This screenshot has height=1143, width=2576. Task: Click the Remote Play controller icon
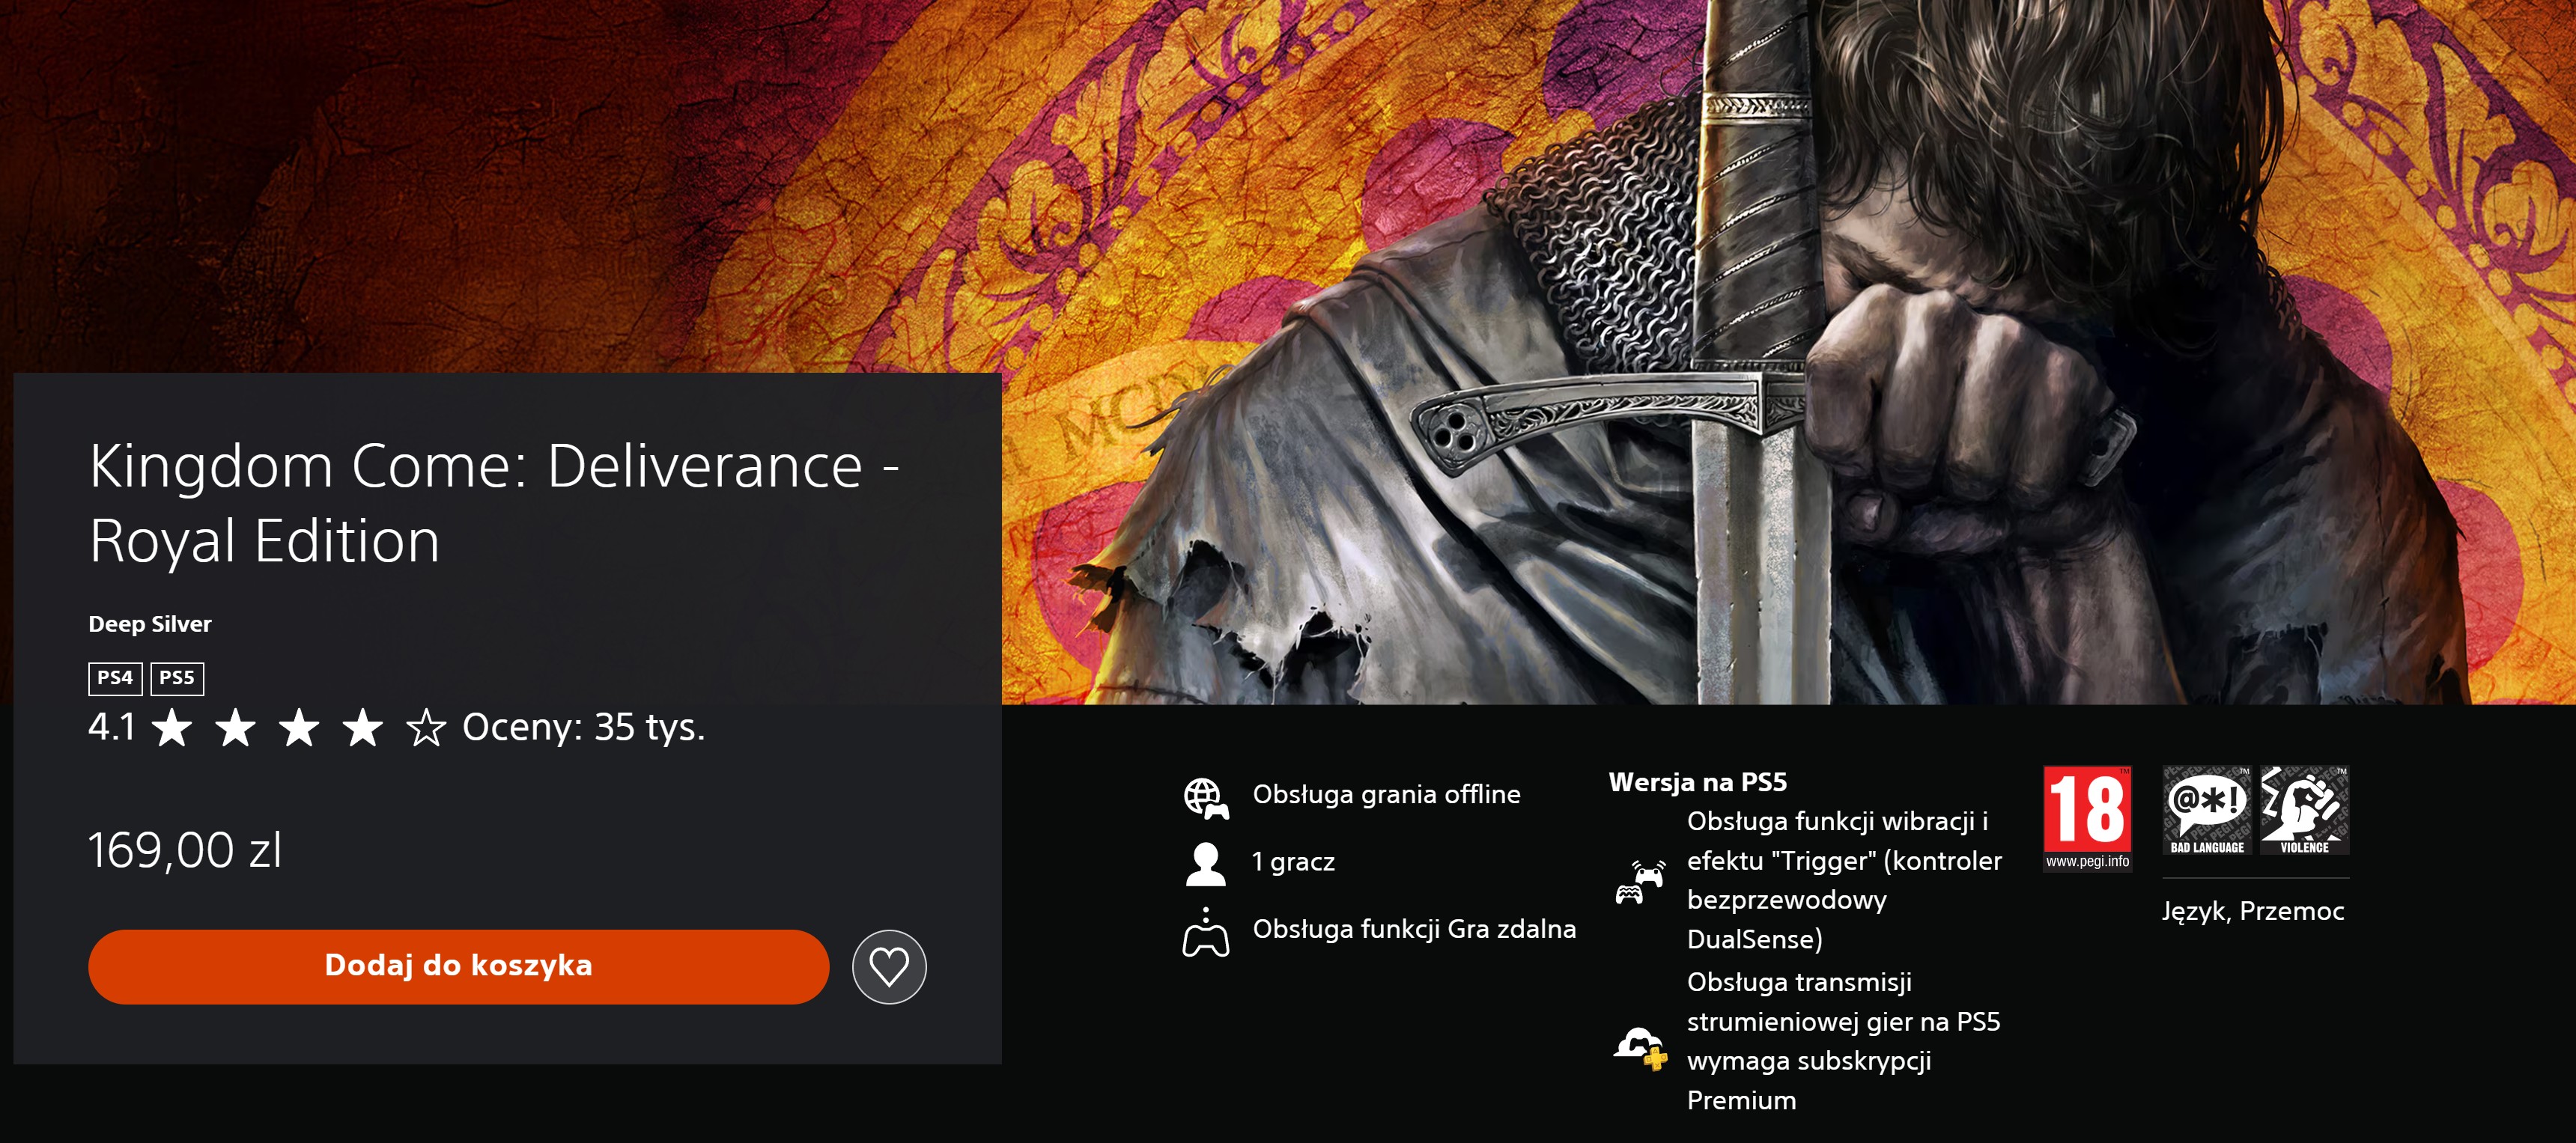pos(1206,932)
